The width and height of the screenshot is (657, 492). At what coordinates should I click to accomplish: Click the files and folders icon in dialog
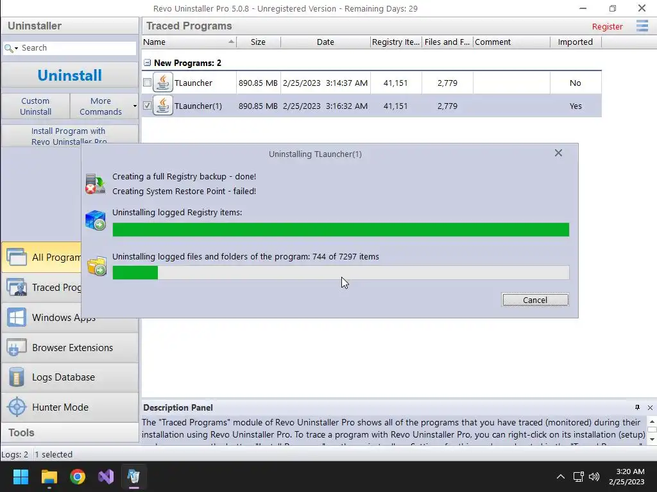(x=96, y=266)
